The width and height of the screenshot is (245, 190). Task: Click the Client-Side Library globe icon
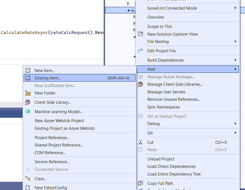click(x=28, y=102)
